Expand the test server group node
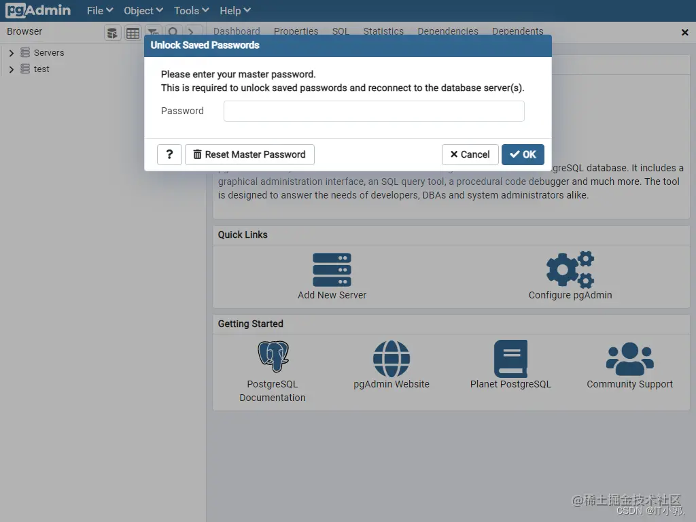 [x=12, y=69]
